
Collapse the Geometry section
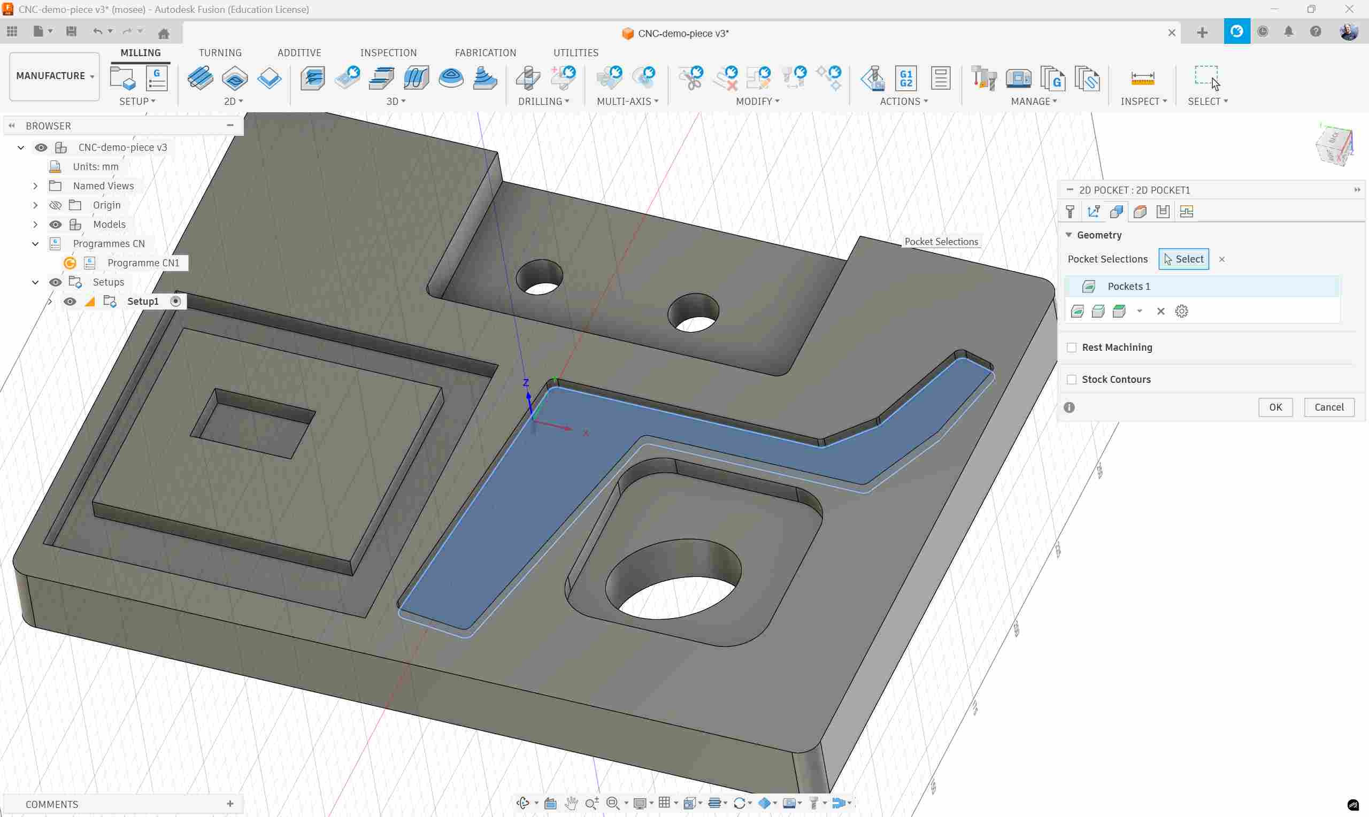1069,235
